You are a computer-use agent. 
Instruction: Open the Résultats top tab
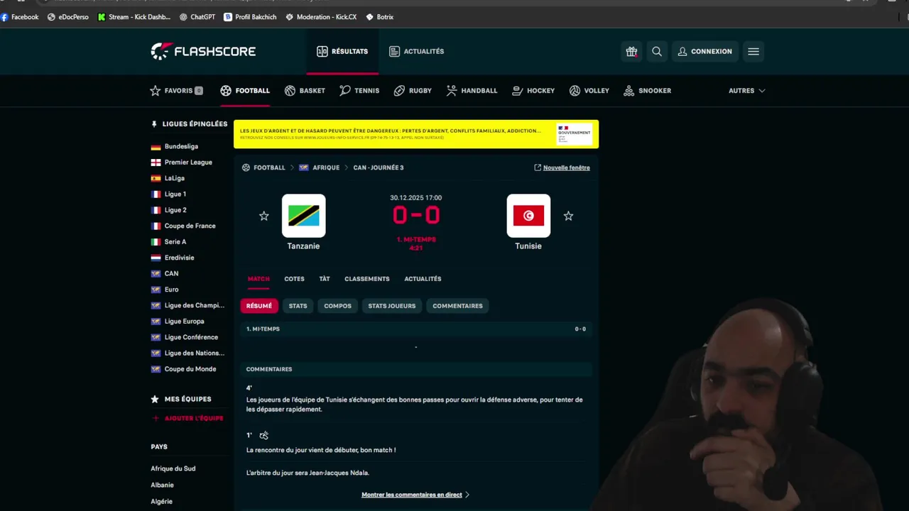[342, 51]
